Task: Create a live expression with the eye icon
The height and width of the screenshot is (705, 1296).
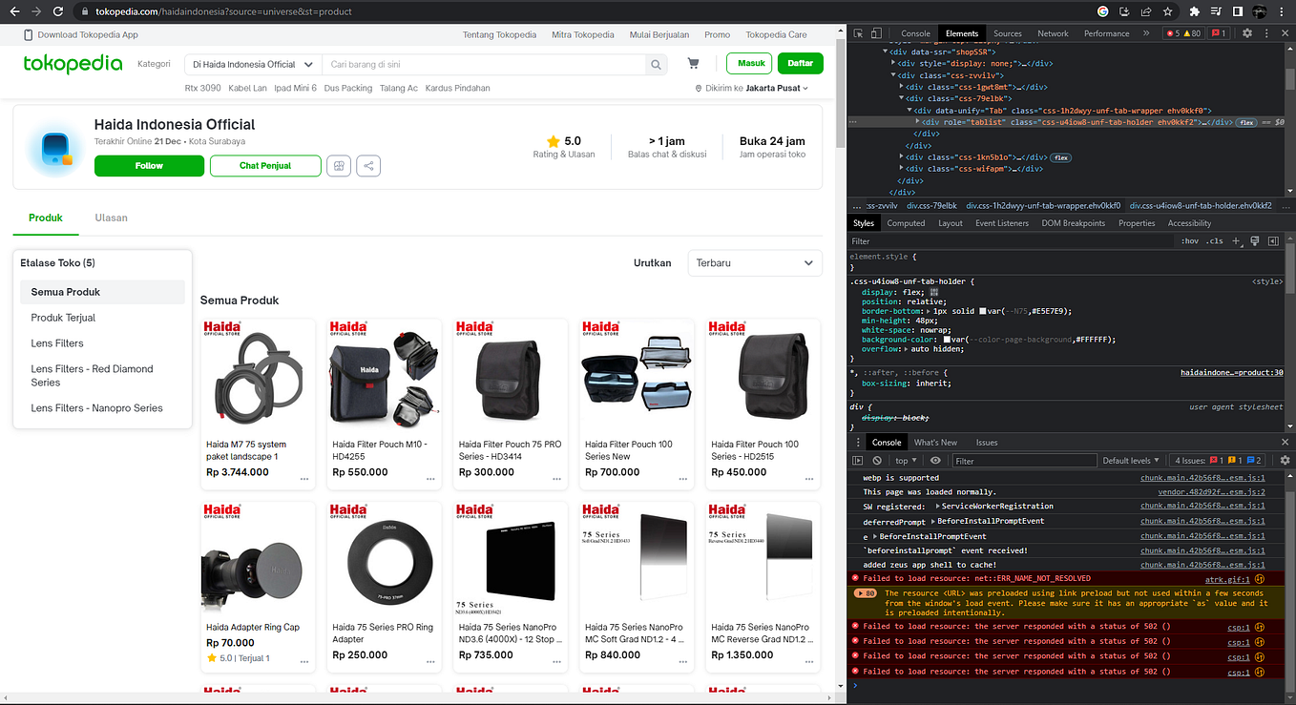Action: (x=936, y=460)
